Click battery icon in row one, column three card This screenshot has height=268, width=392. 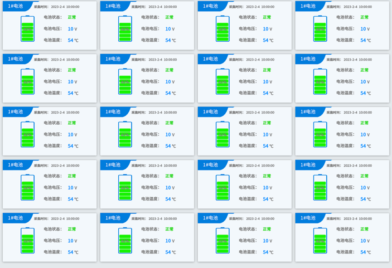[223, 29]
